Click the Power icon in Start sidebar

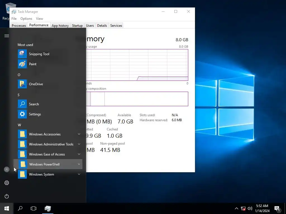7,196
